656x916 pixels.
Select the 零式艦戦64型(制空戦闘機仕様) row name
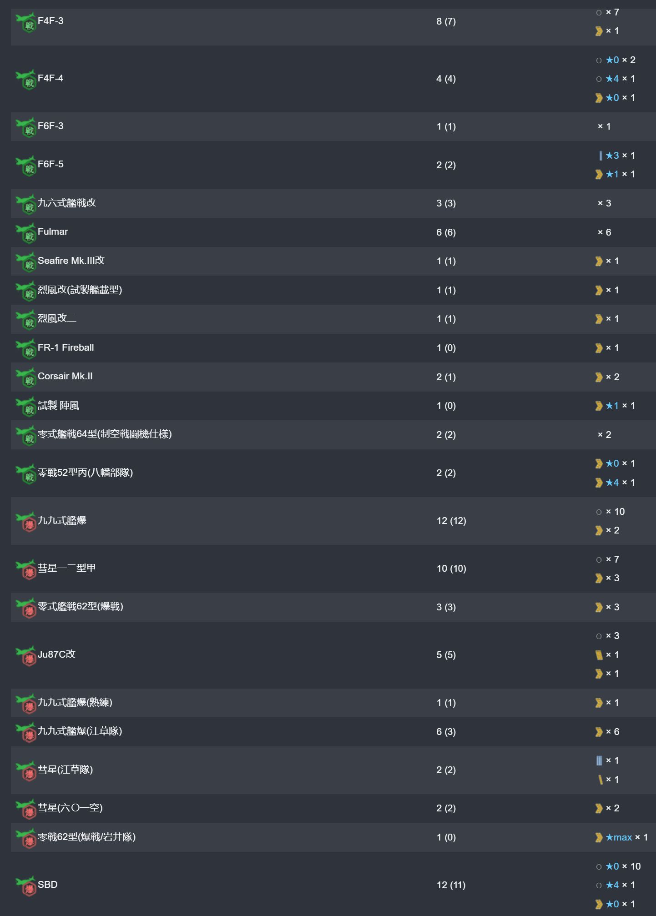click(x=105, y=434)
